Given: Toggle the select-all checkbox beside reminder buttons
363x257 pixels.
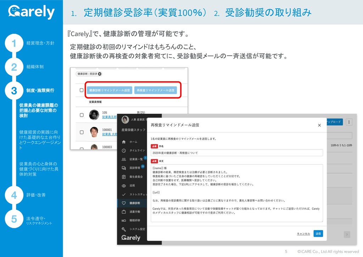Looking at the screenshot, I should pyautogui.click(x=82, y=90).
